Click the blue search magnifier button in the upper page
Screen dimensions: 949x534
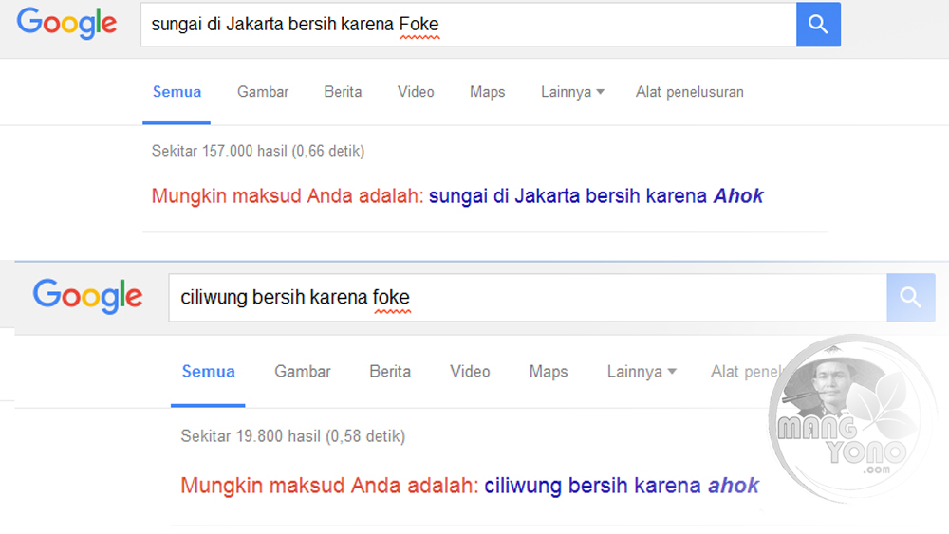(x=818, y=25)
